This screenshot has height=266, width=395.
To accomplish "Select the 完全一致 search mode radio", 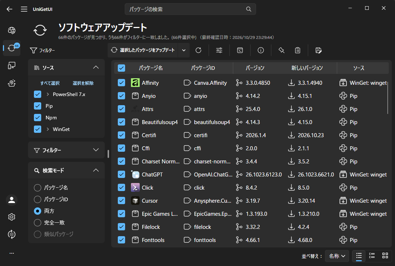I will pyautogui.click(x=38, y=222).
